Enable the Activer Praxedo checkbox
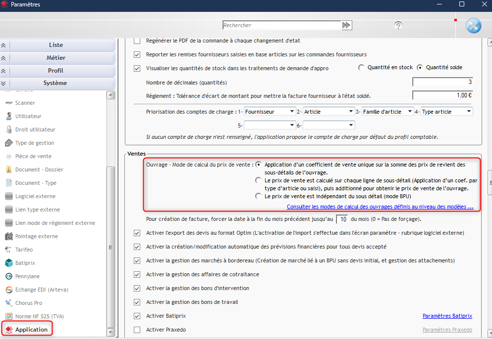Screen dimensions: 492x339 pyautogui.click(x=137, y=330)
